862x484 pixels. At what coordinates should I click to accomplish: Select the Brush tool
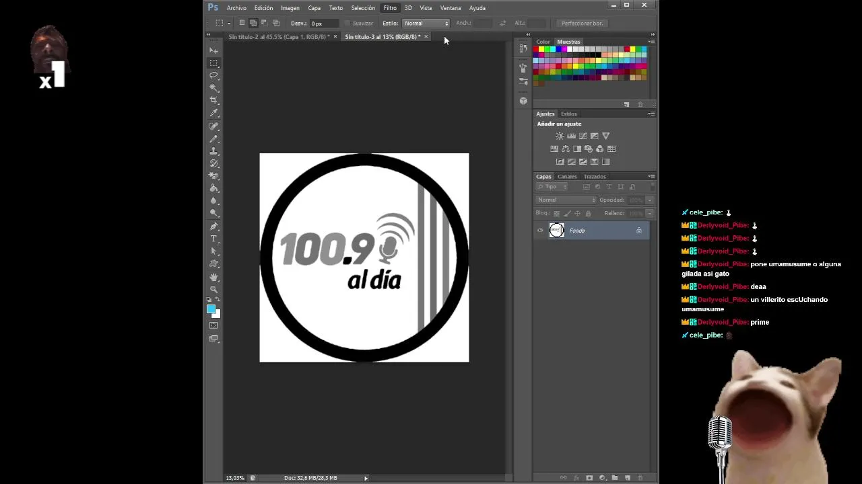[213, 138]
